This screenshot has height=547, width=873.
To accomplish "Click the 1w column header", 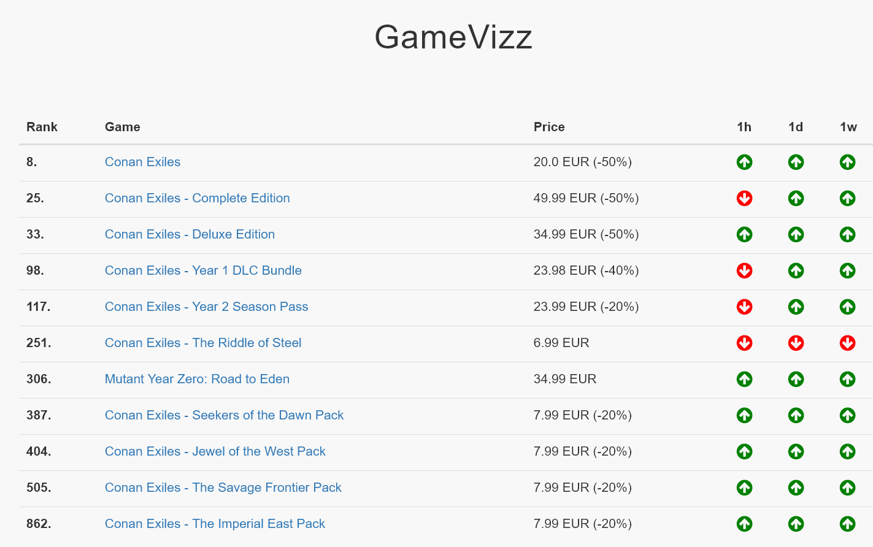I will 848,127.
